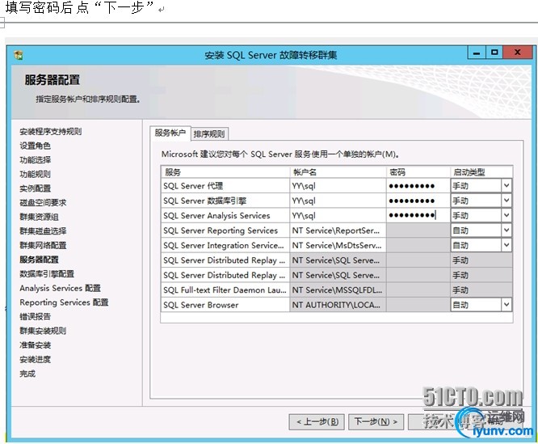Close the SQL Server install window
The height and width of the screenshot is (444, 538).
(518, 53)
